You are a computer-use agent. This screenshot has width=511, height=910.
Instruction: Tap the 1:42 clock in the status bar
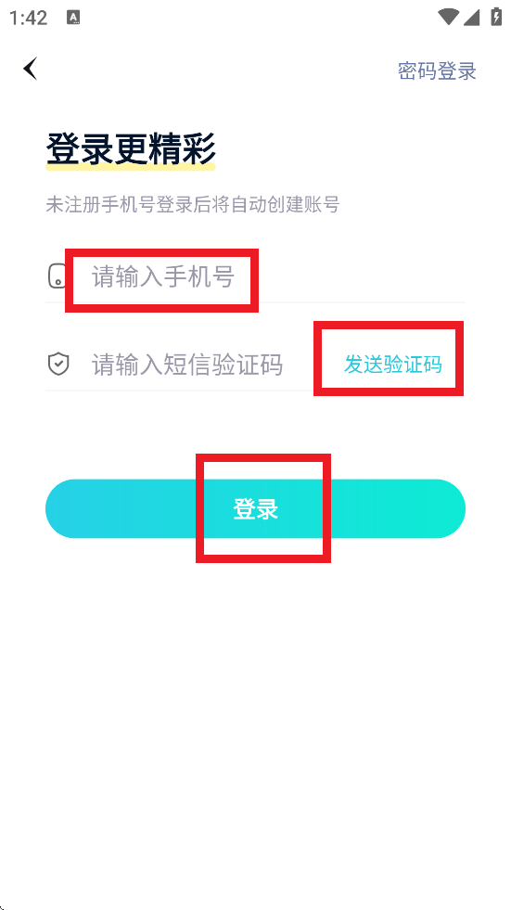coord(28,18)
